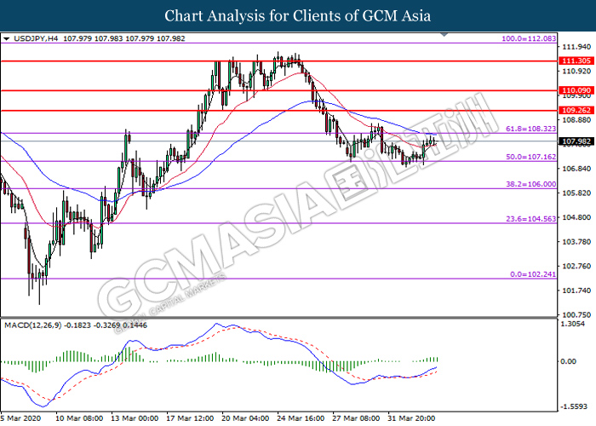Click the MACD scale value 1.3054

pos(573,324)
